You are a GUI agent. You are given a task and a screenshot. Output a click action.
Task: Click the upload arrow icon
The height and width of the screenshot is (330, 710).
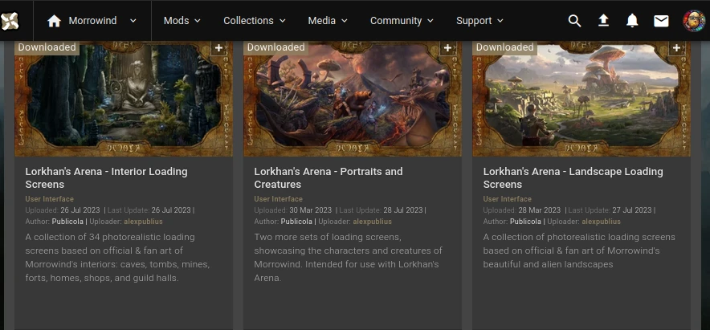coord(603,21)
